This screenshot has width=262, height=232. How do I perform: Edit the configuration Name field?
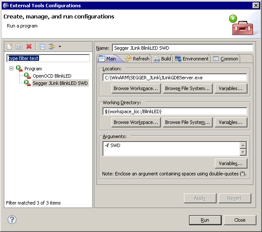(x=183, y=48)
